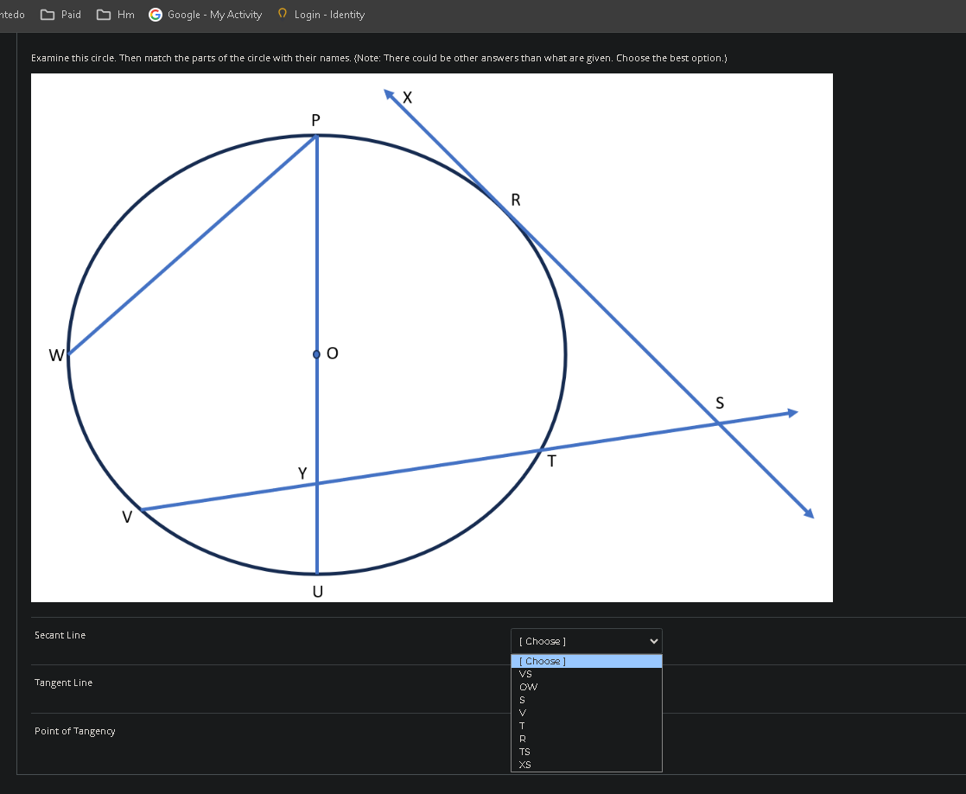Click the Login - Identity bookmark icon
Image resolution: width=966 pixels, height=794 pixels.
click(283, 14)
